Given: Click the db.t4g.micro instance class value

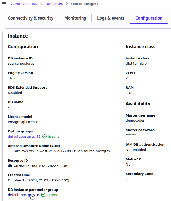Looking at the screenshot, I should 136,63.
